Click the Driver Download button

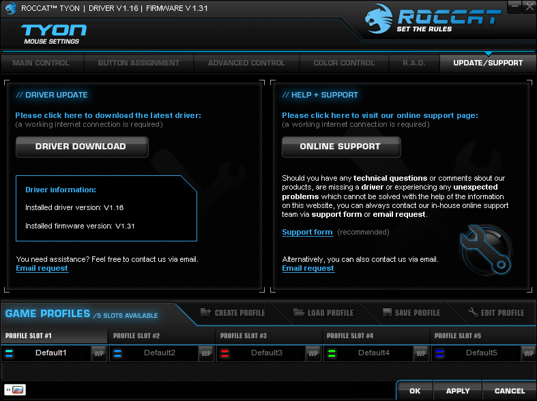coord(82,147)
